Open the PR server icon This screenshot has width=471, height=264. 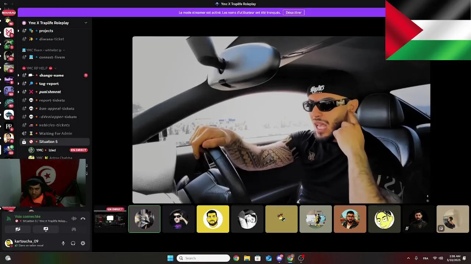pos(9,126)
